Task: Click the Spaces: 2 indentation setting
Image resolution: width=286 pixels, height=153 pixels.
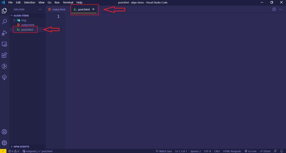Action: (195, 151)
